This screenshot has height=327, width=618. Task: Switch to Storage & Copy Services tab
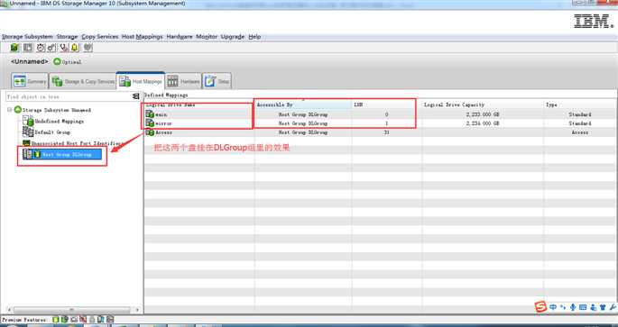83,81
